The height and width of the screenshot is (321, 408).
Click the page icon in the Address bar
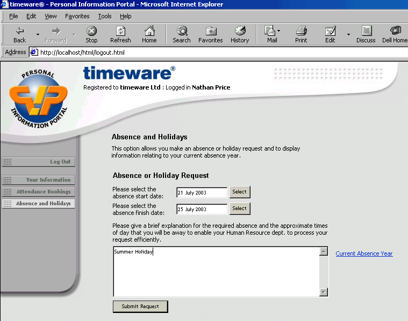[34, 52]
